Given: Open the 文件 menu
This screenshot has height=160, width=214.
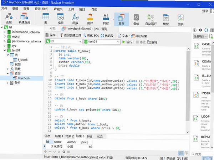Looking at the screenshot, I should pos(4,9).
